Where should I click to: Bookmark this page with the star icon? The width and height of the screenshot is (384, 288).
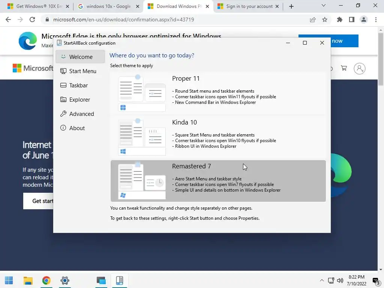pos(325,19)
